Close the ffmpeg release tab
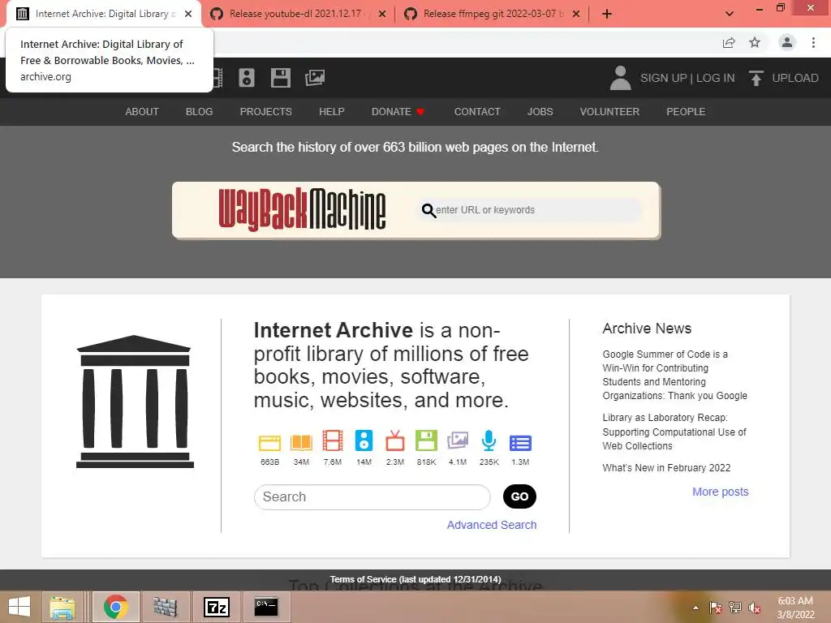The image size is (831, 623). tap(576, 14)
